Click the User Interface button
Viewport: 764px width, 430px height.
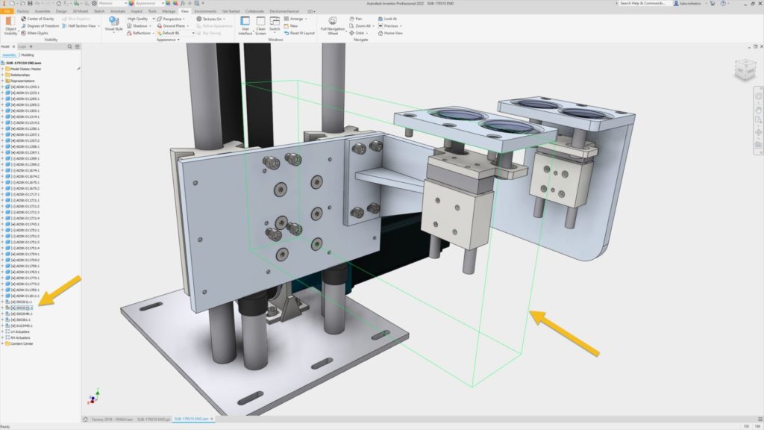click(x=245, y=25)
